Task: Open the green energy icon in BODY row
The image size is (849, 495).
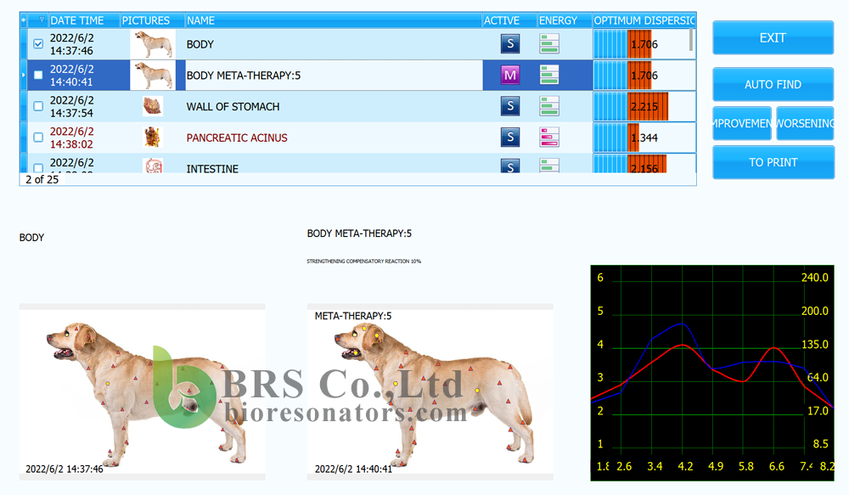Action: (x=549, y=44)
